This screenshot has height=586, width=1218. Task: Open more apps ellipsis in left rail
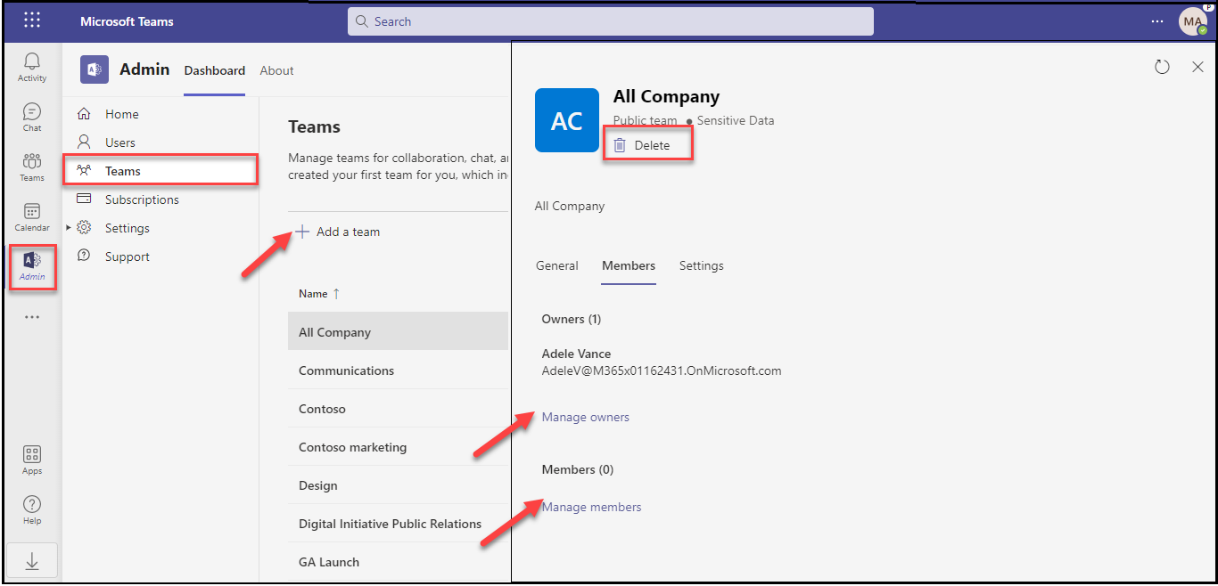32,317
